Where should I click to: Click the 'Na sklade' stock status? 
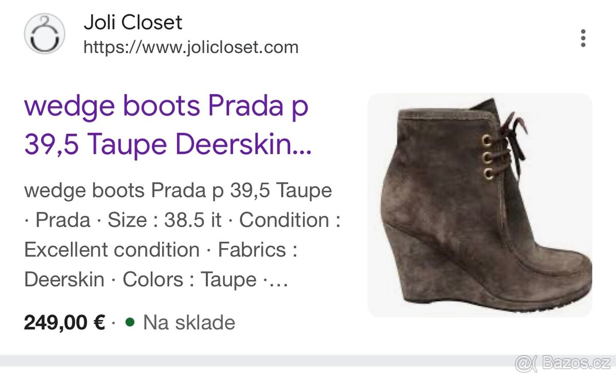coord(189,323)
